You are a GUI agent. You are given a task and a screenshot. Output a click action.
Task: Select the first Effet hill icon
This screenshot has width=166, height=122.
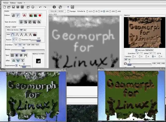coord(13,61)
